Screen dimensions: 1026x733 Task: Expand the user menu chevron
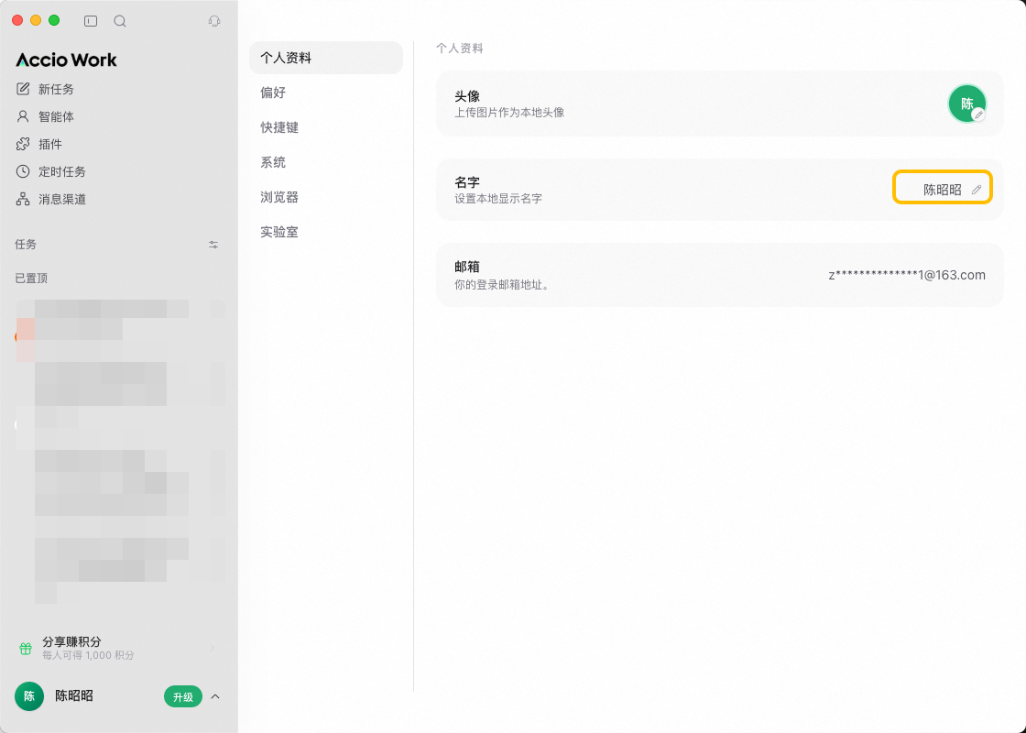(x=215, y=697)
